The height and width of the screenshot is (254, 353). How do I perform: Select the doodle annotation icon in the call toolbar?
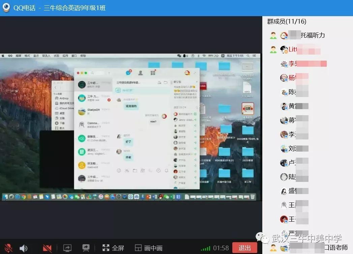[86, 247]
